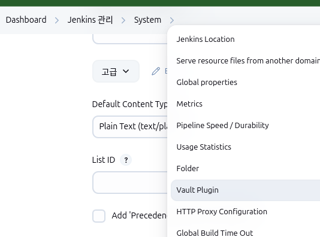
Task: Open Default Content Type dropdown
Action: pyautogui.click(x=130, y=127)
